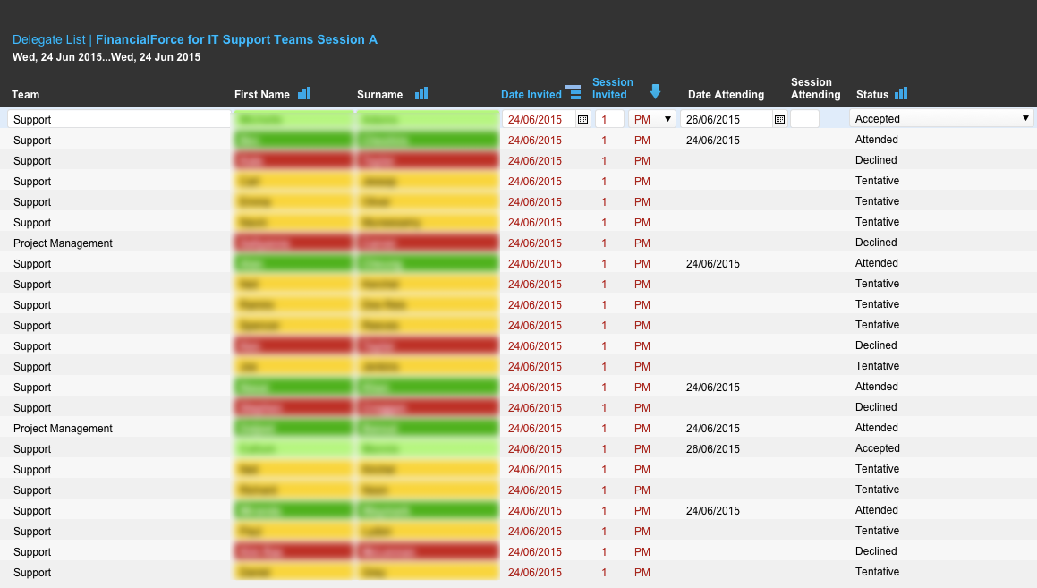Click the bar chart icon beside First Name
Viewport: 1037px width, 588px height.
(304, 93)
